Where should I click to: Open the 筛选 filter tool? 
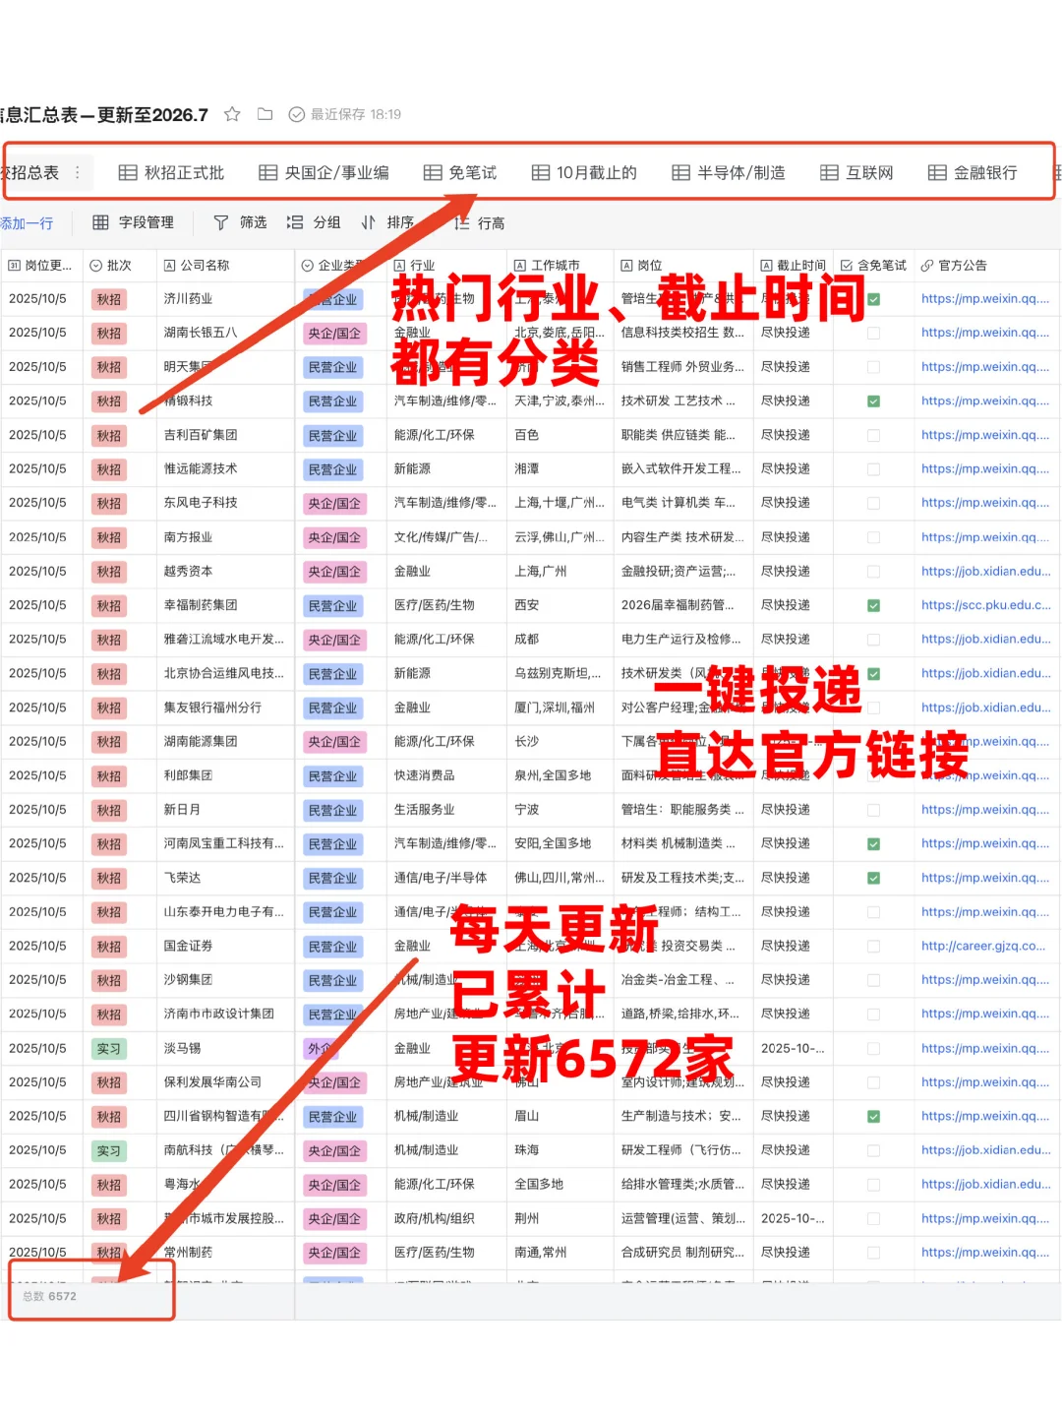pos(240,222)
